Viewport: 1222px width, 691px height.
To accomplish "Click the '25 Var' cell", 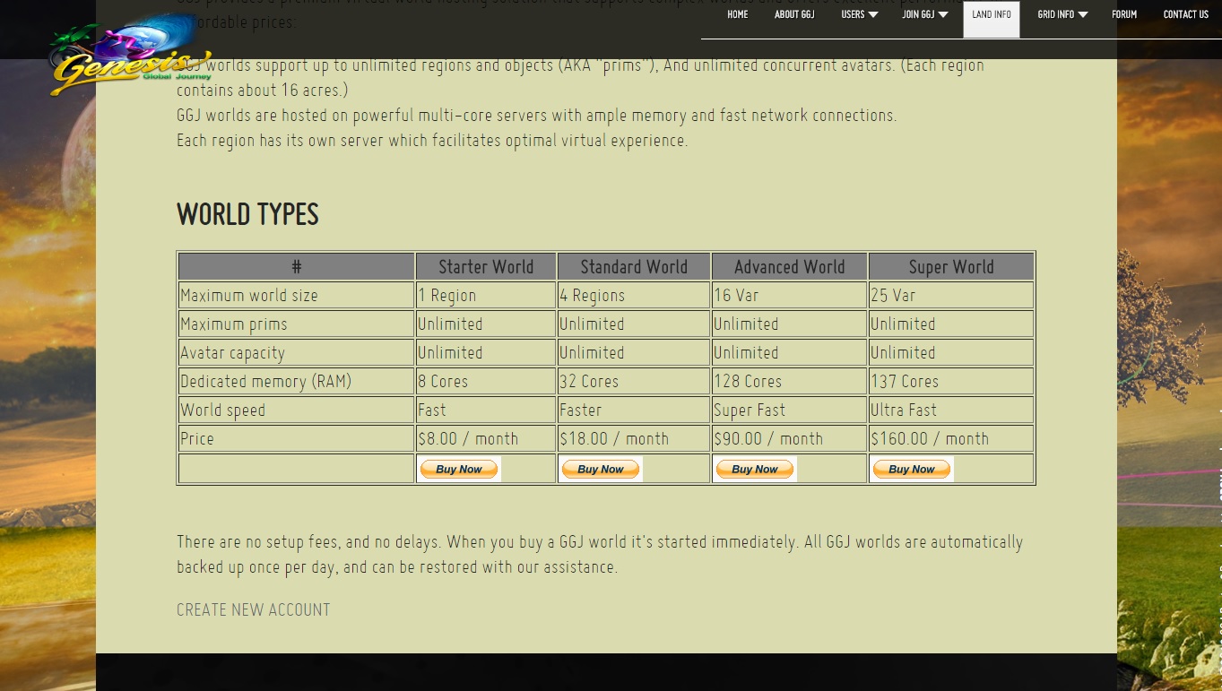I will coord(951,295).
